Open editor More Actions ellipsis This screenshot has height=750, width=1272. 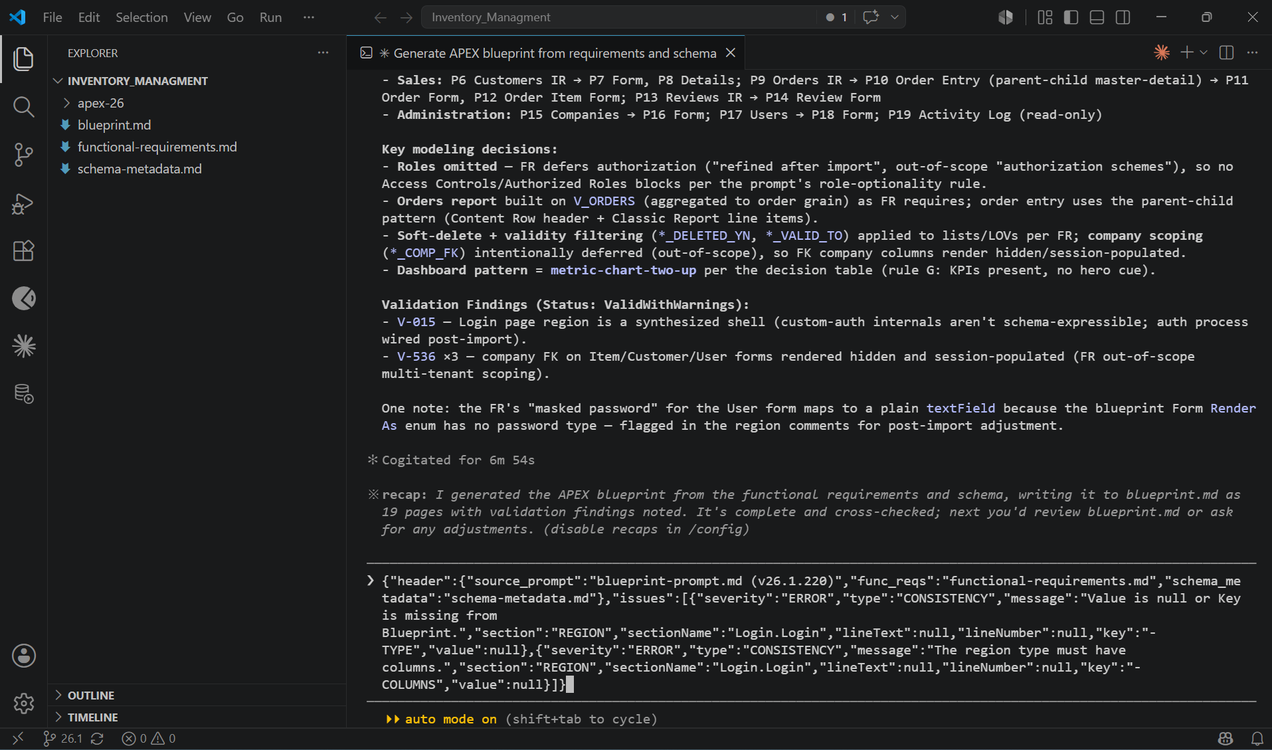pos(1252,52)
